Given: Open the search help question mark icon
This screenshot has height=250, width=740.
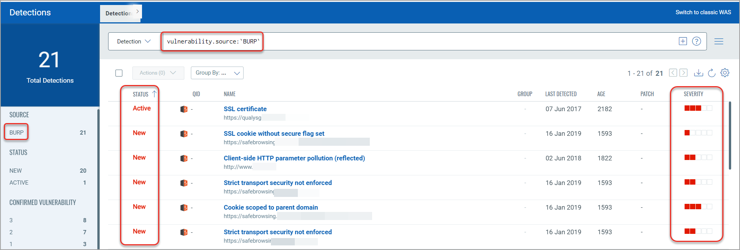Looking at the screenshot, I should point(697,41).
